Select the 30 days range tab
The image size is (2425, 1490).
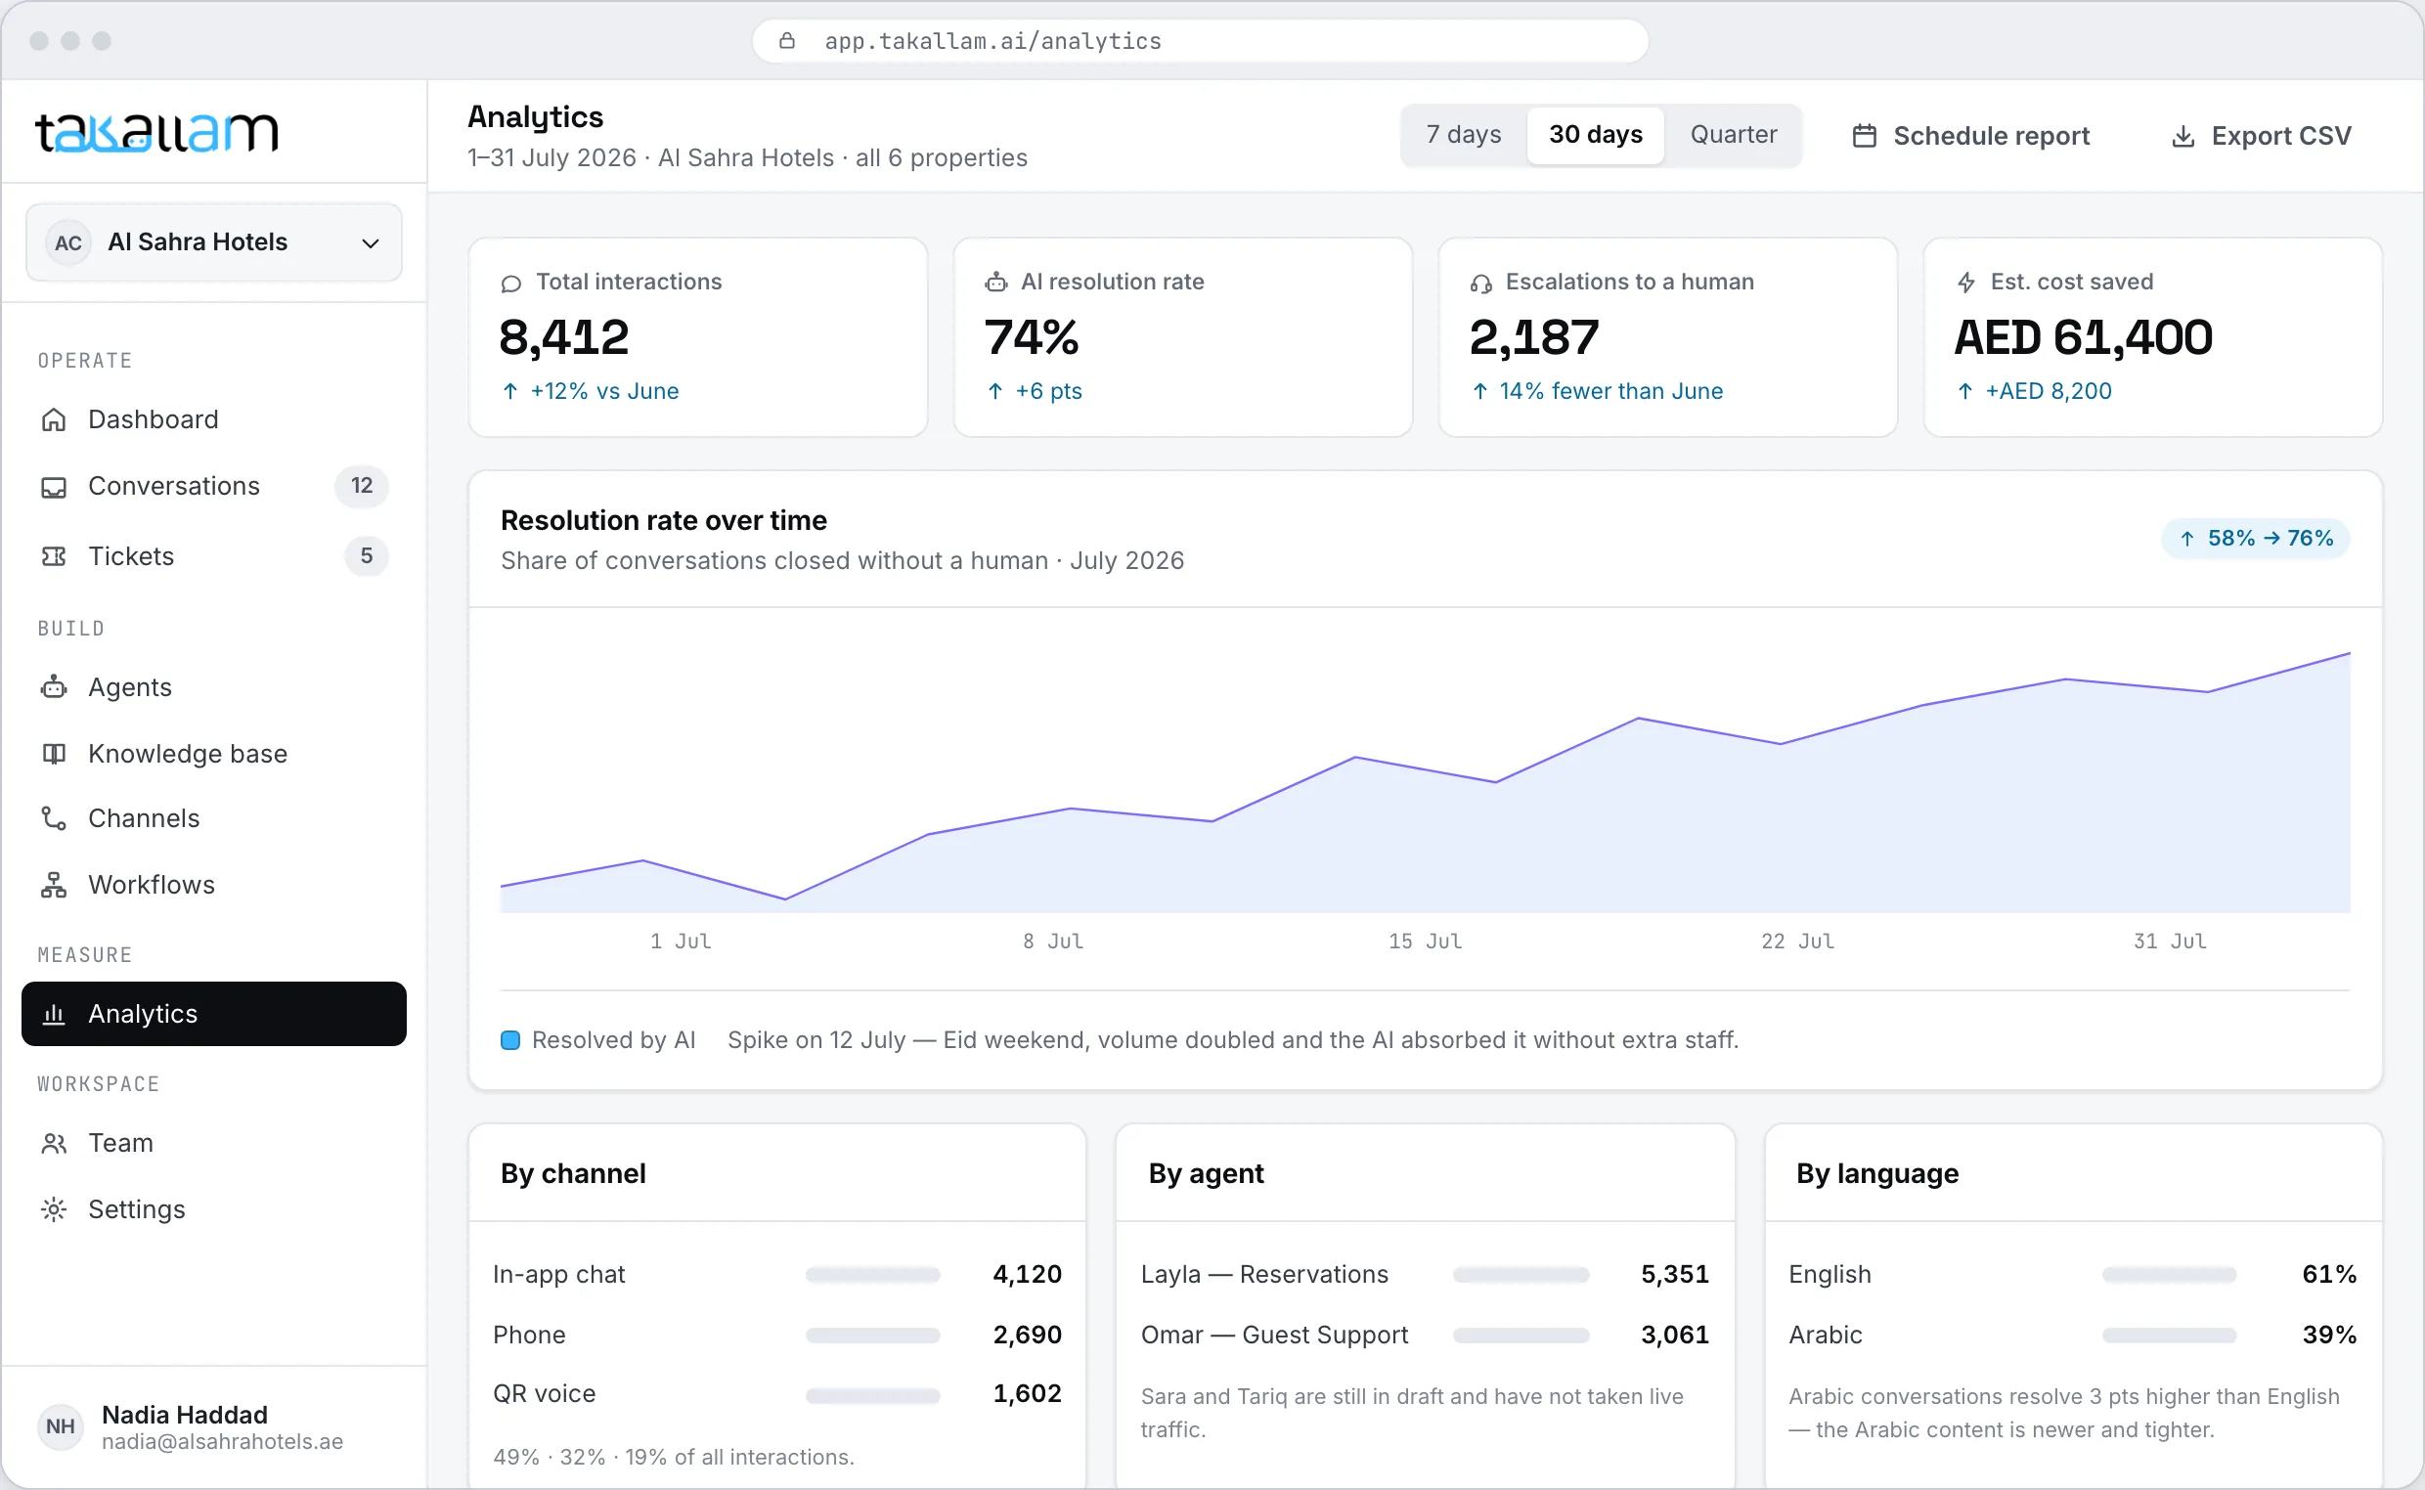(1595, 135)
